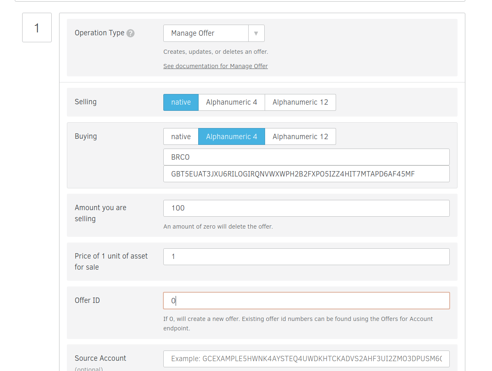Focus the Buying issuer account ID field
Screen dimensions: 492x371
click(x=306, y=174)
